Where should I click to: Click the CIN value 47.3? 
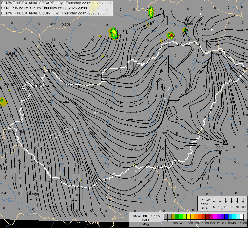pyautogui.click(x=8, y=116)
